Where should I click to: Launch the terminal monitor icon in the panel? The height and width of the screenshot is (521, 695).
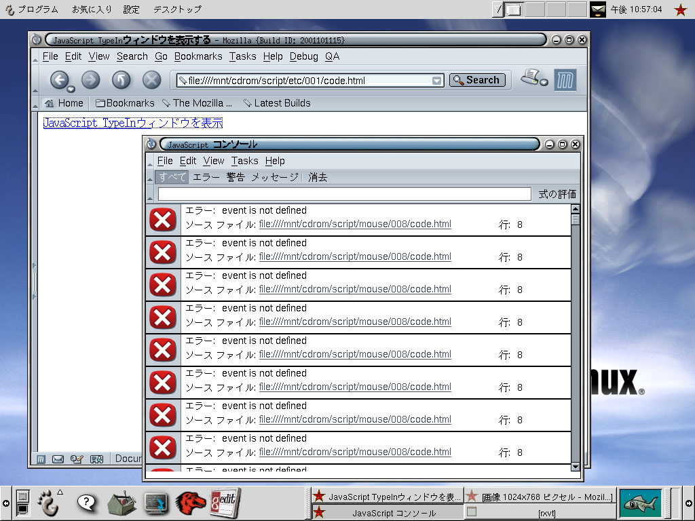coord(156,503)
